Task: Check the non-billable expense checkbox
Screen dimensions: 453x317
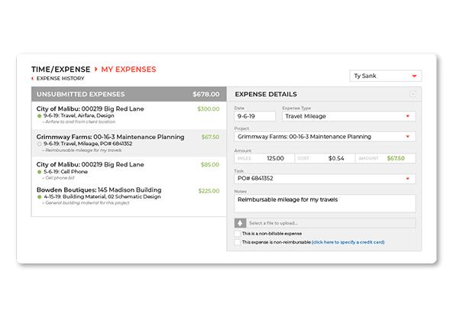Action: 237,234
